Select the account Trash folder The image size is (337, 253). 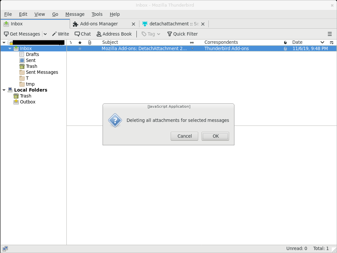[x=31, y=66]
